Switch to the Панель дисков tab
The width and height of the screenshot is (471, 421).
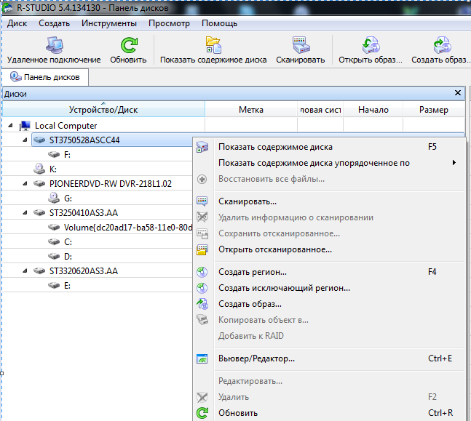[x=45, y=77]
